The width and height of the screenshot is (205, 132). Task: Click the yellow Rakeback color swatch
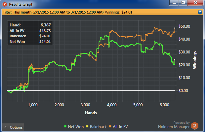87,126
